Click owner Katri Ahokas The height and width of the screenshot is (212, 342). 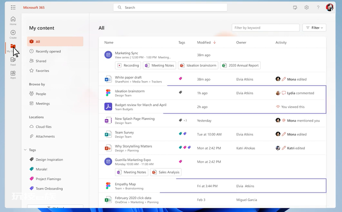pos(246,148)
